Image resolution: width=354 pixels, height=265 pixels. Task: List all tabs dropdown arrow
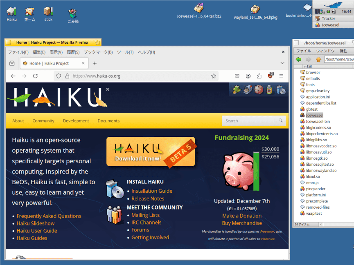[x=282, y=63]
